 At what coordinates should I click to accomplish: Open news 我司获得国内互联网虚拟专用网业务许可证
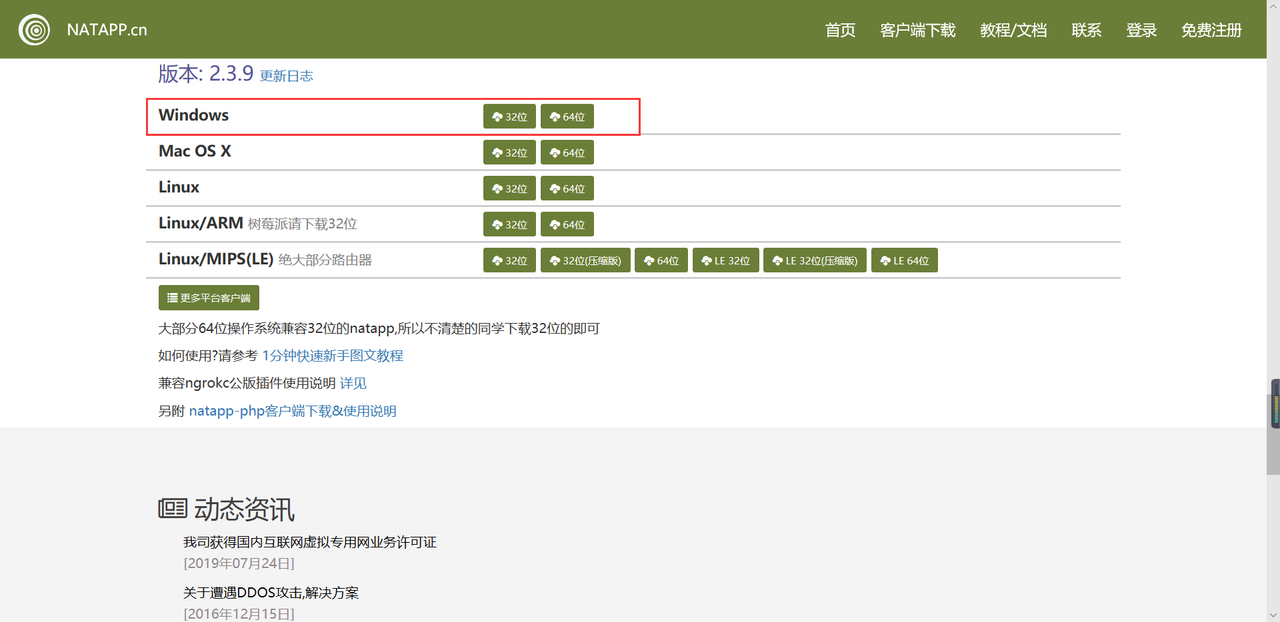(310, 542)
